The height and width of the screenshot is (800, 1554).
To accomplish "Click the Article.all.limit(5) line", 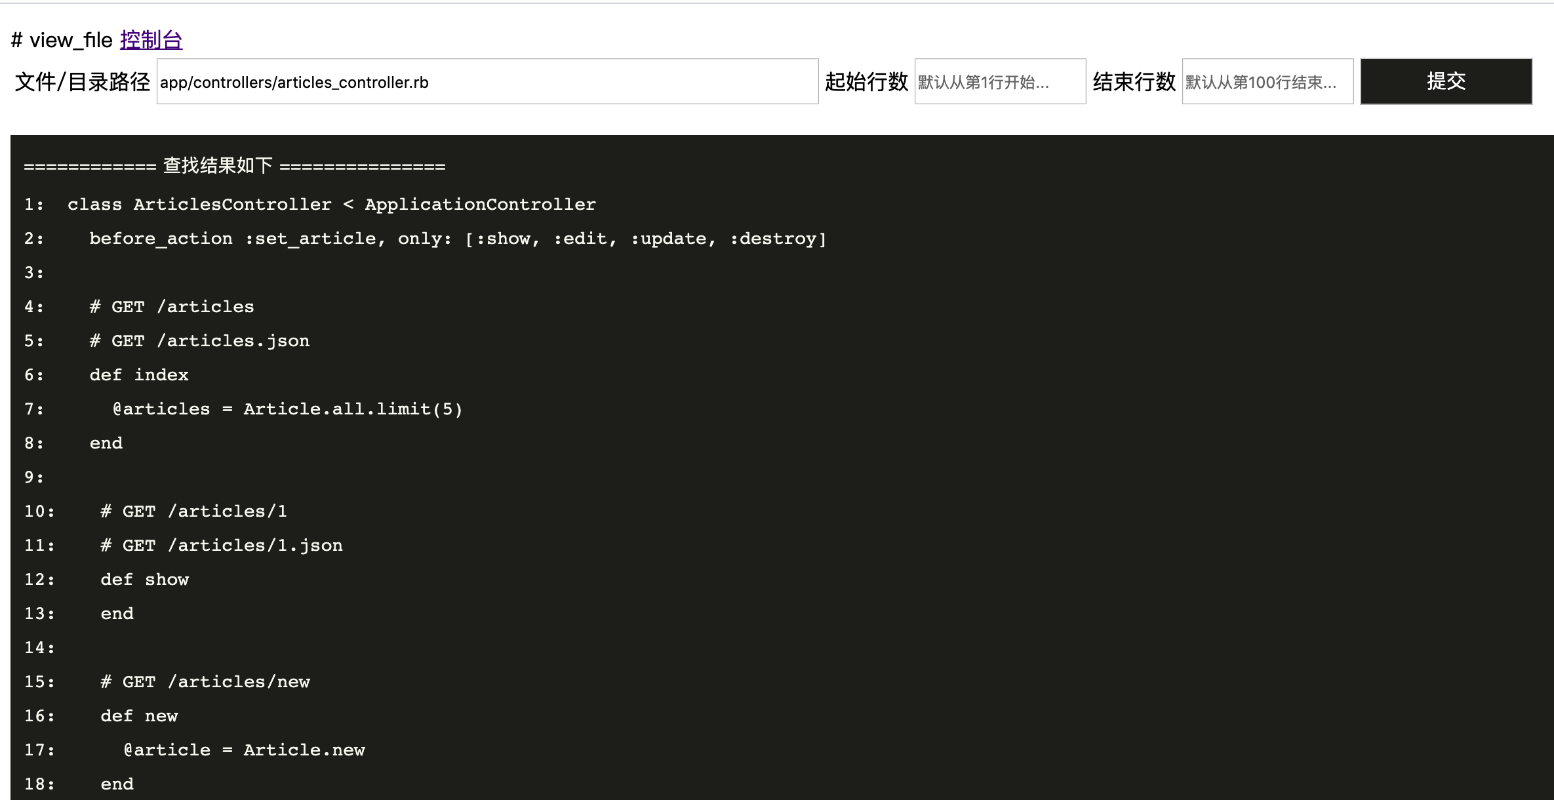I will pos(287,409).
